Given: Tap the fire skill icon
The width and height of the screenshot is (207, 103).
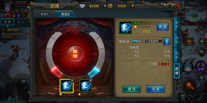Looking at the screenshot, I should (x=190, y=85).
